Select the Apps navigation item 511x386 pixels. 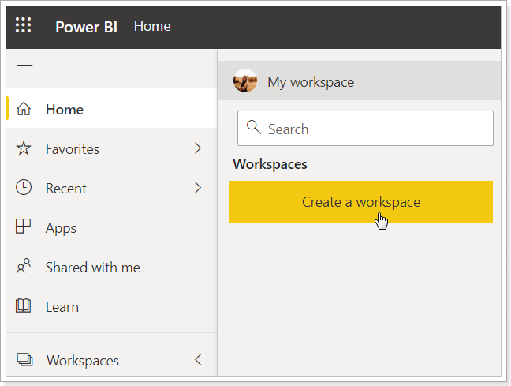pos(111,227)
